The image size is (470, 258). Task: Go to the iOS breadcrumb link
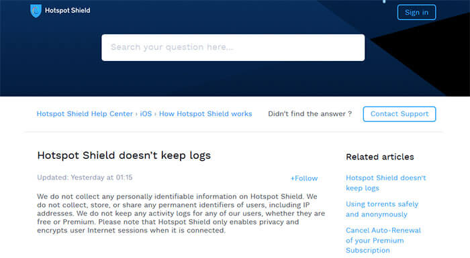[x=146, y=114]
